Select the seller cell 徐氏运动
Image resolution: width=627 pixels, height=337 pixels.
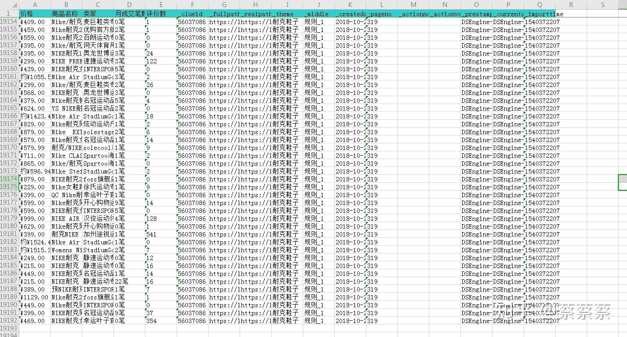(98, 187)
